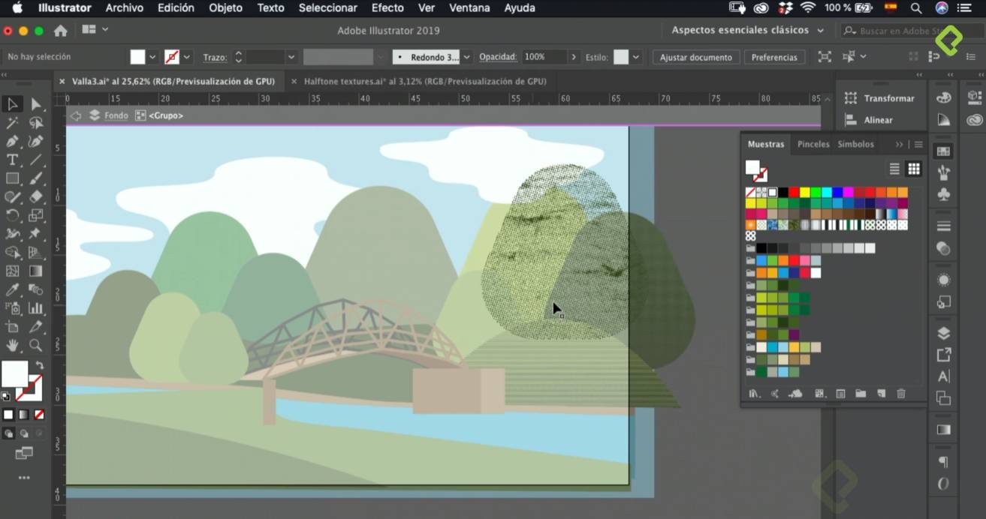The height and width of the screenshot is (519, 986).
Task: Switch swatches to list view
Action: click(x=894, y=169)
